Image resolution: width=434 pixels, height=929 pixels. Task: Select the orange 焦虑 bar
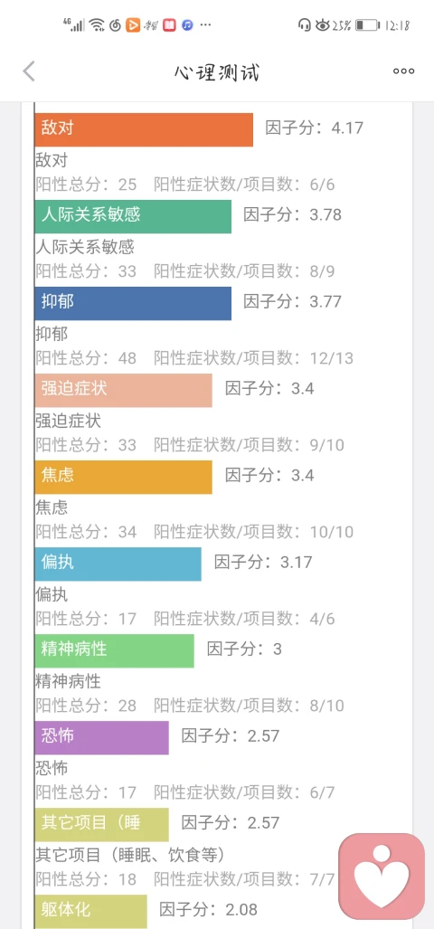coord(123,477)
